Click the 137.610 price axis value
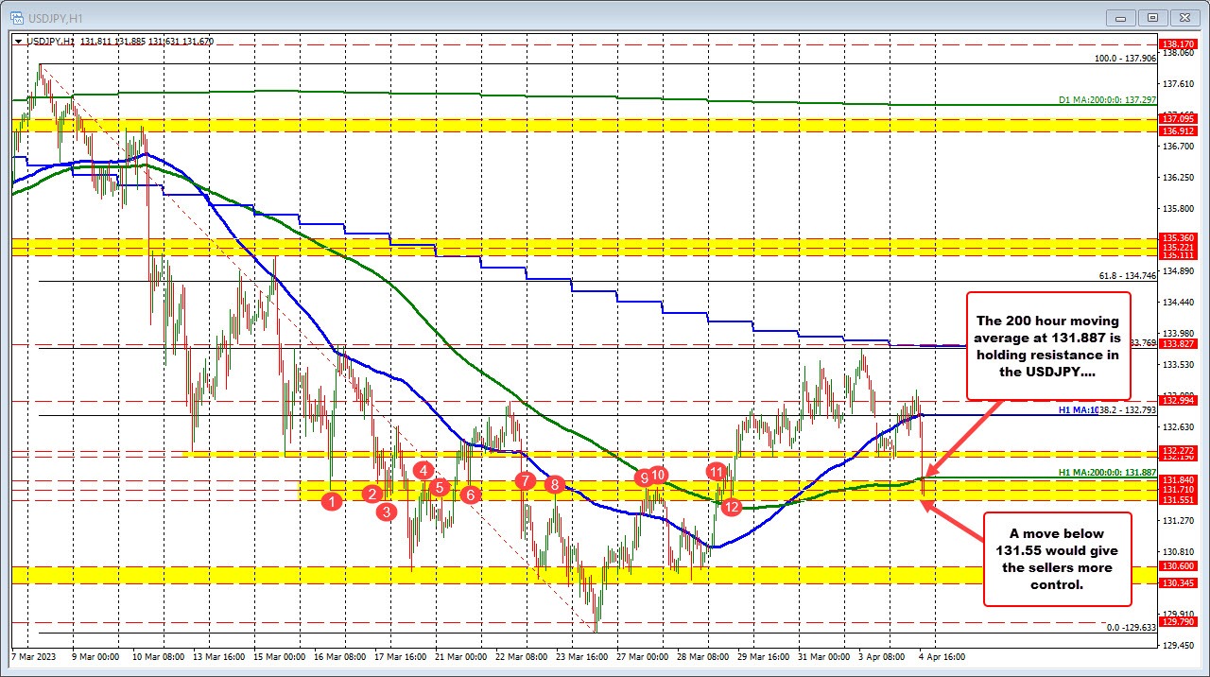1210x677 pixels. pyautogui.click(x=1180, y=83)
